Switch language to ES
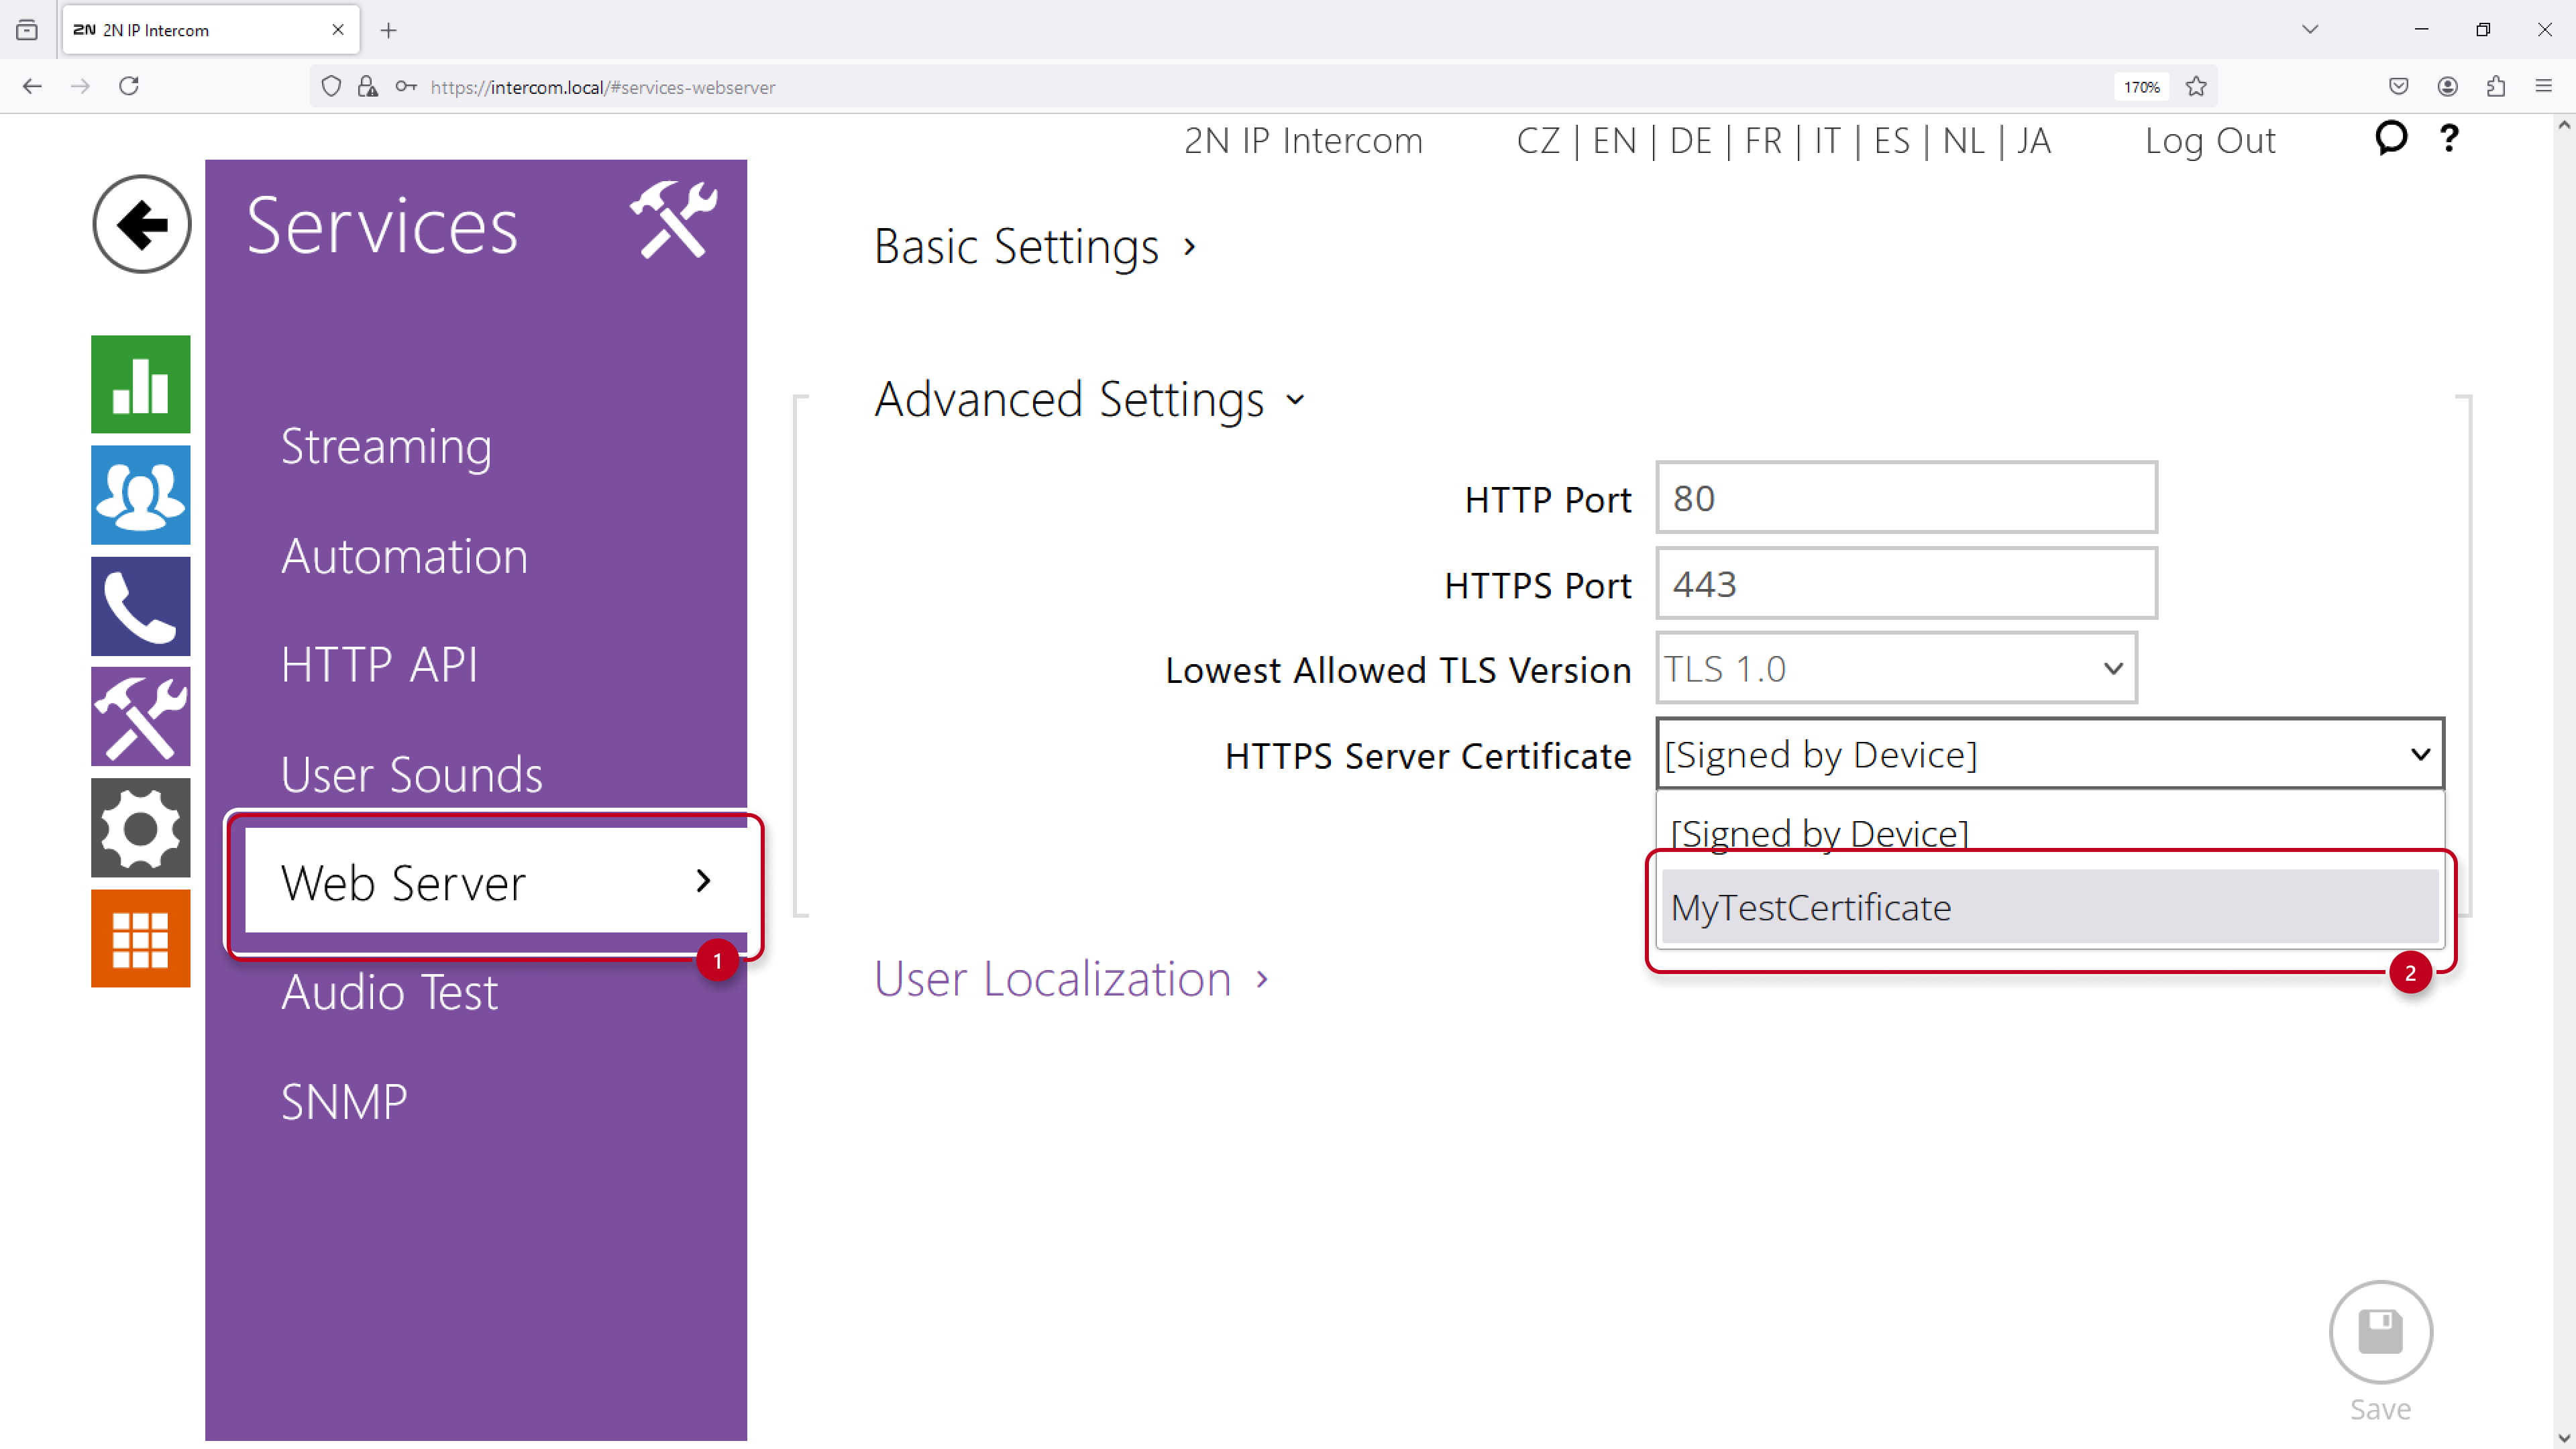This screenshot has width=2576, height=1449. pos(1892,140)
